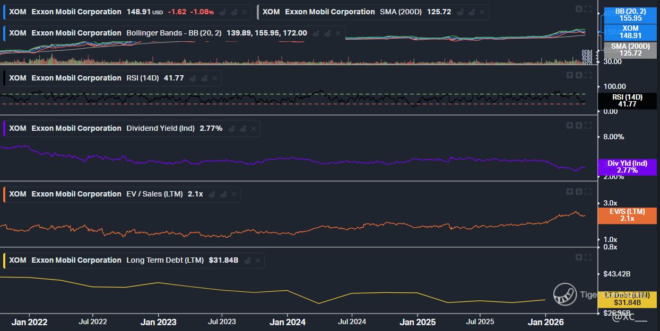Image resolution: width=660 pixels, height=331 pixels.
Task: Remove the Bollinger Bands indicator via its X
Action: (338, 33)
